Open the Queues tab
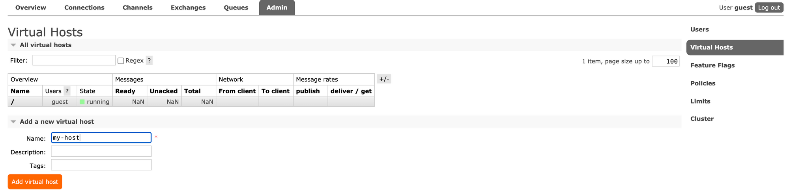 pyautogui.click(x=236, y=7)
